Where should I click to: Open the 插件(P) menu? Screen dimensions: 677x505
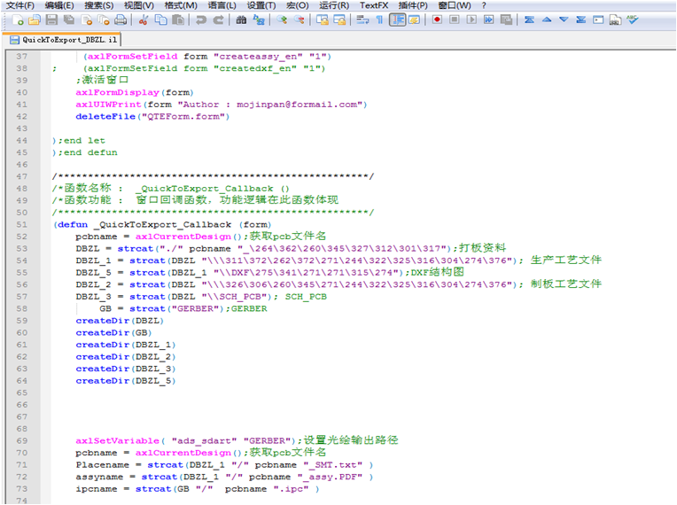[x=413, y=5]
